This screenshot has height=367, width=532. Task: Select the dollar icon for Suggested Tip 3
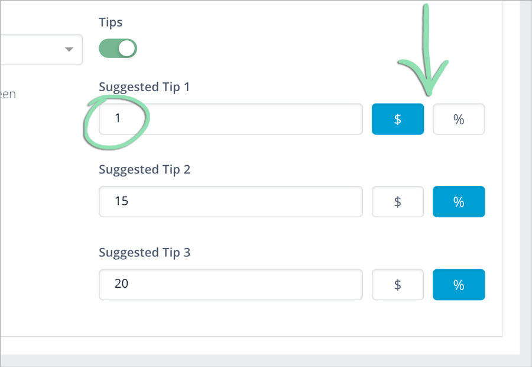[397, 285]
